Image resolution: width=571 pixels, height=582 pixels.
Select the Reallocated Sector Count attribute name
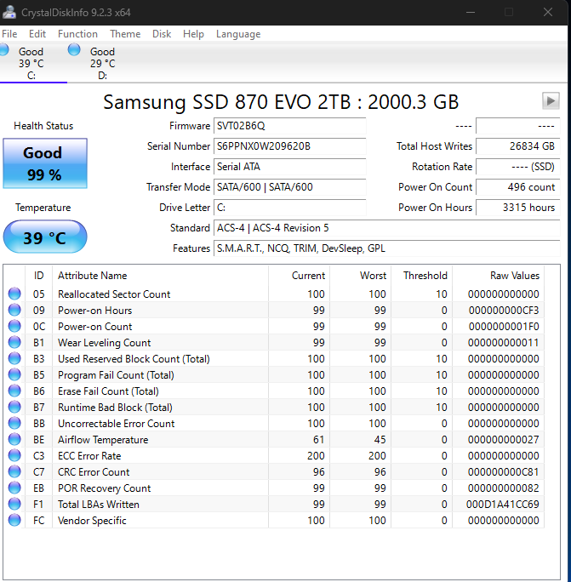114,294
